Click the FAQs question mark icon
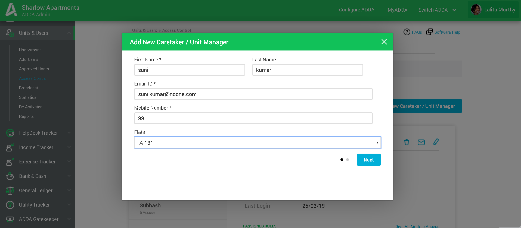Image resolution: width=521 pixels, height=228 pixels. [407, 32]
